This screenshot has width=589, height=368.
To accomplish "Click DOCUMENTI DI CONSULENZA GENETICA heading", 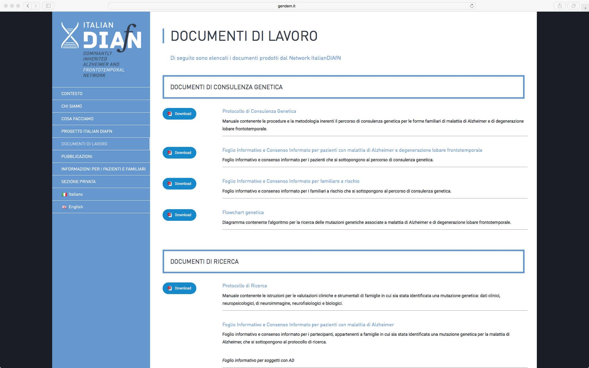I will click(226, 87).
